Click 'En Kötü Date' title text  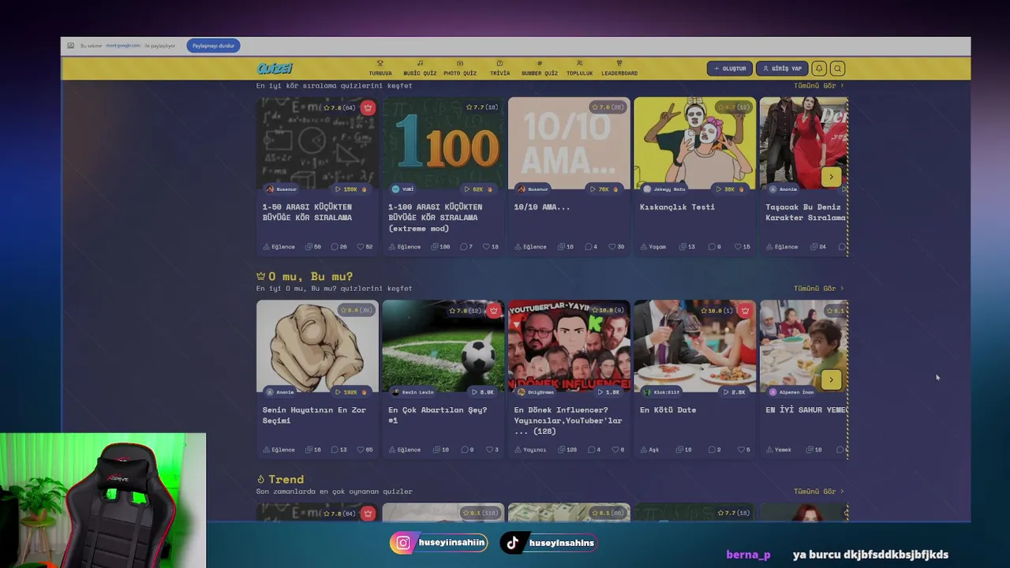[x=668, y=409]
